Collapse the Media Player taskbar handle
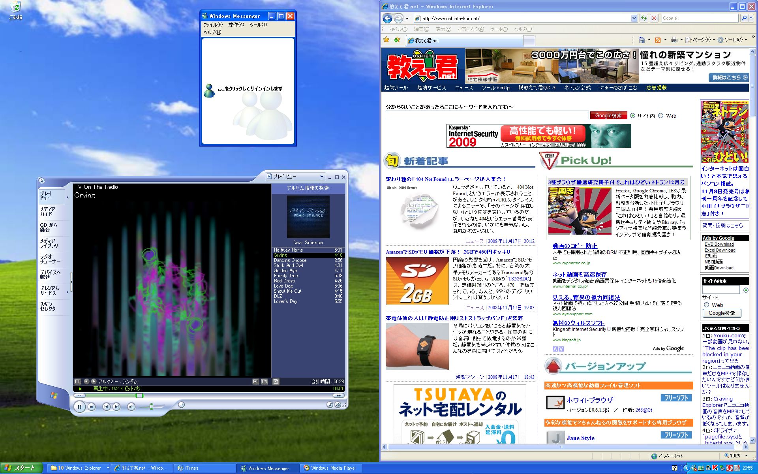 71,282
